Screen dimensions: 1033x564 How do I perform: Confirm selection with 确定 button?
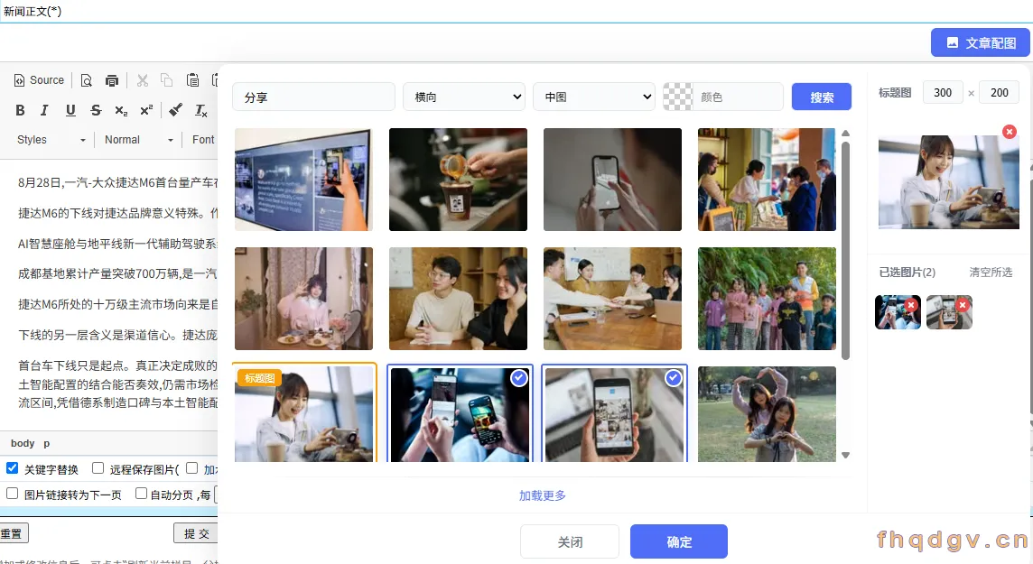(x=678, y=541)
